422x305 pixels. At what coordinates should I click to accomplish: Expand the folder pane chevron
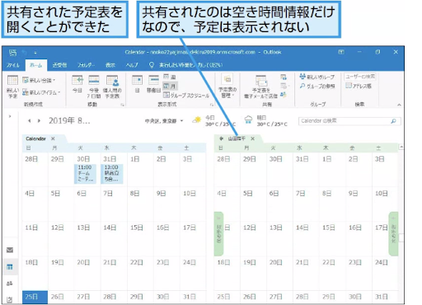[10, 116]
